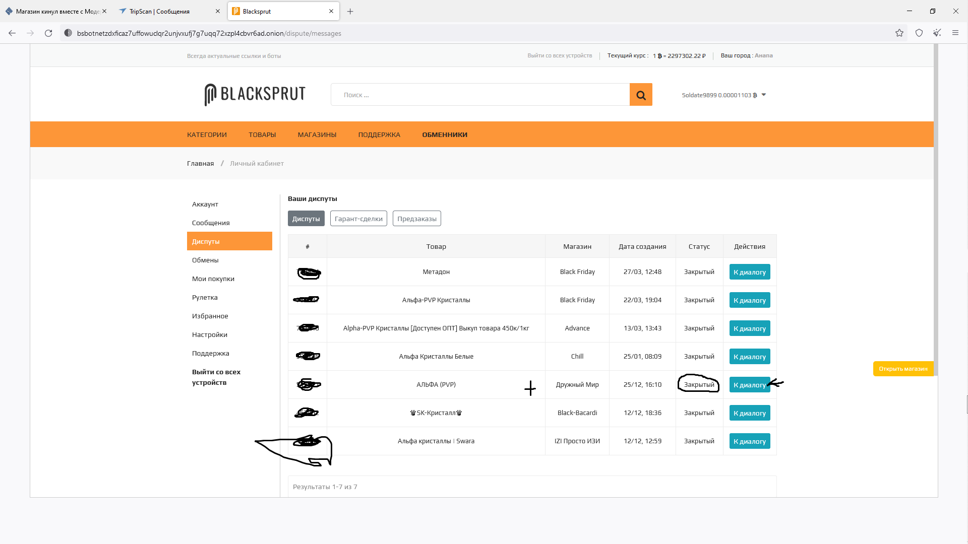Viewport: 968px width, 544px height.
Task: Click the АЛЬФА (PVP) product cell
Action: tap(436, 385)
